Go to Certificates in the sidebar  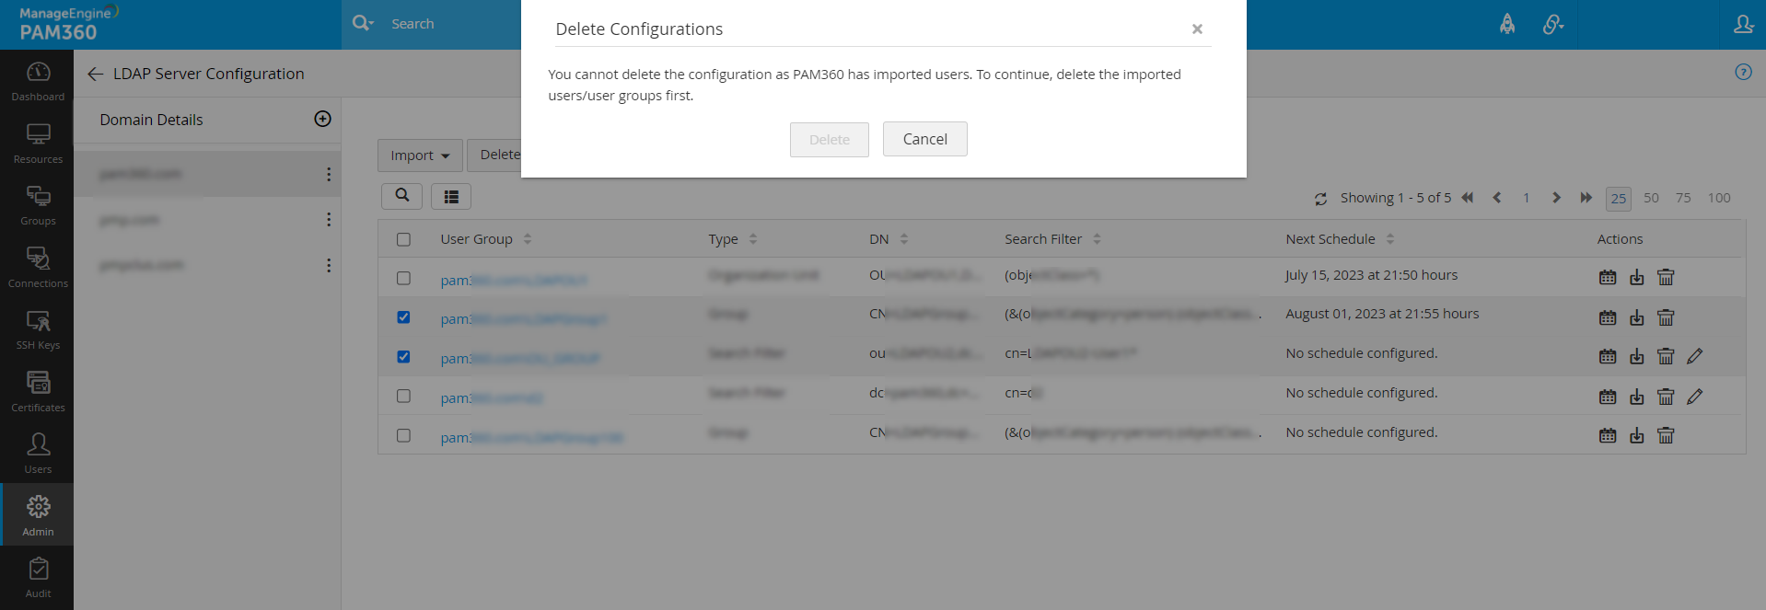[x=38, y=390]
